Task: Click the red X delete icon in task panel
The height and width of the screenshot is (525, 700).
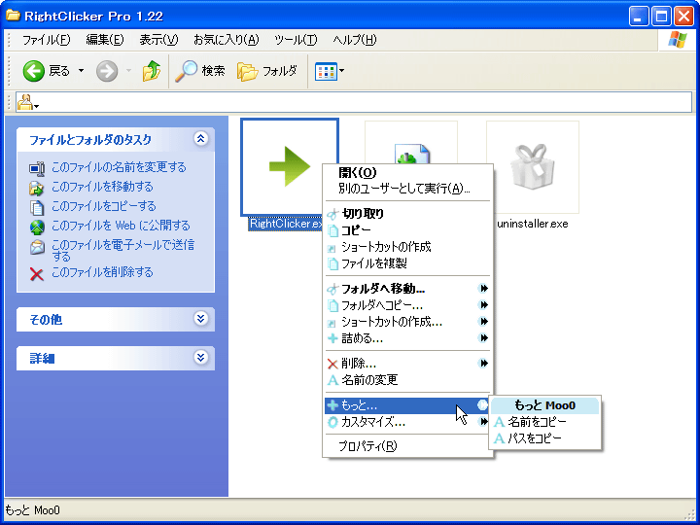Action: click(37, 273)
